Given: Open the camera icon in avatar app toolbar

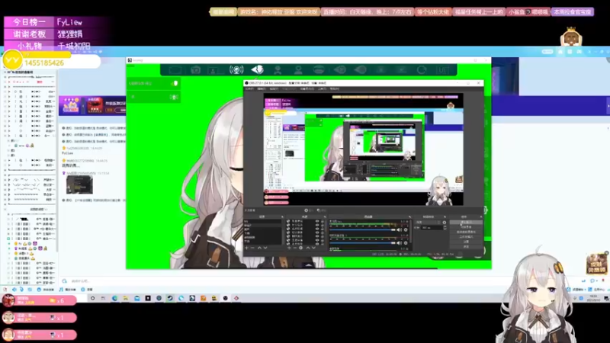Looking at the screenshot, I should pos(195,69).
